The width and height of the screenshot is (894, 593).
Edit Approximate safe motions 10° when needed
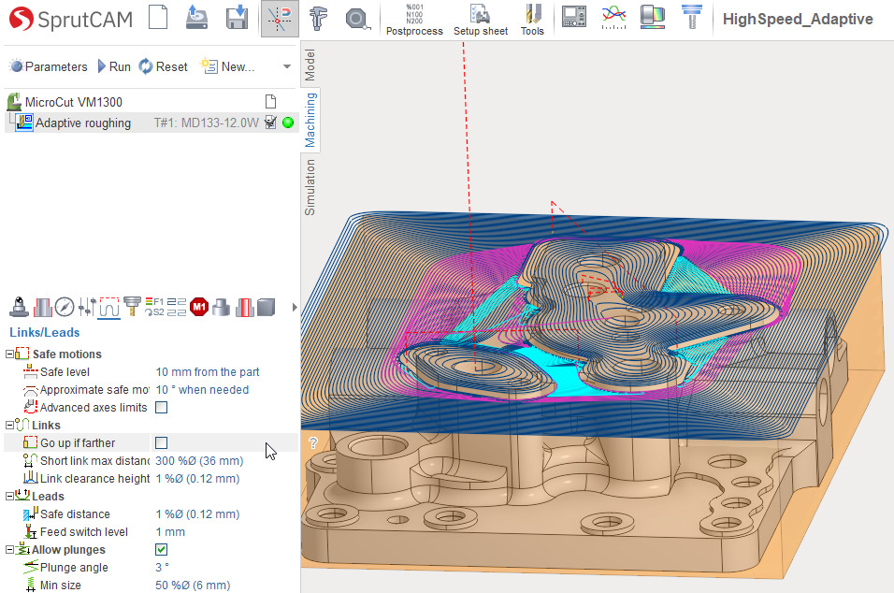pyautogui.click(x=202, y=389)
